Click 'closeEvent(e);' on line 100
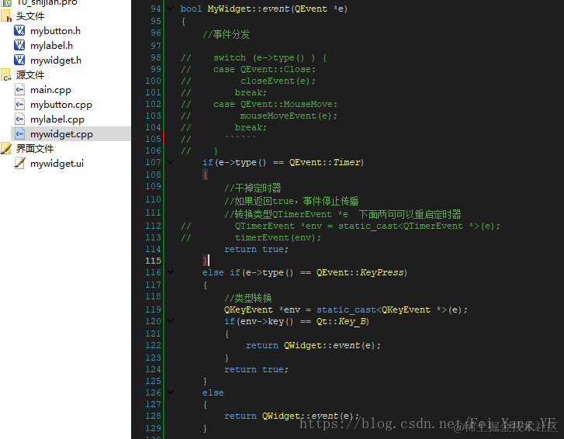This screenshot has height=439, width=564. [278, 81]
